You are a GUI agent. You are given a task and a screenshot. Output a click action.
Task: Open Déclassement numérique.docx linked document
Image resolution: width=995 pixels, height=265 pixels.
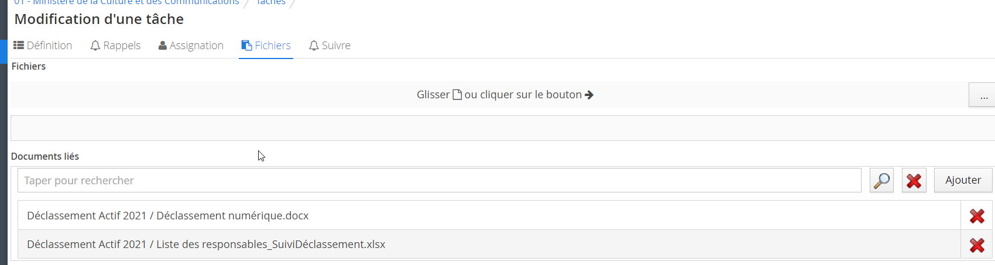(x=168, y=216)
